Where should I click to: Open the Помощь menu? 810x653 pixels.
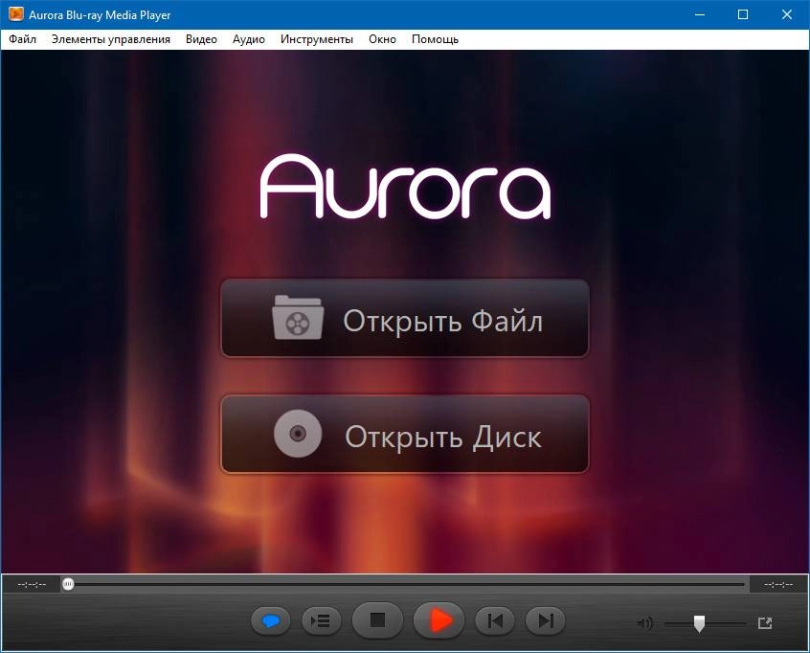pos(435,39)
